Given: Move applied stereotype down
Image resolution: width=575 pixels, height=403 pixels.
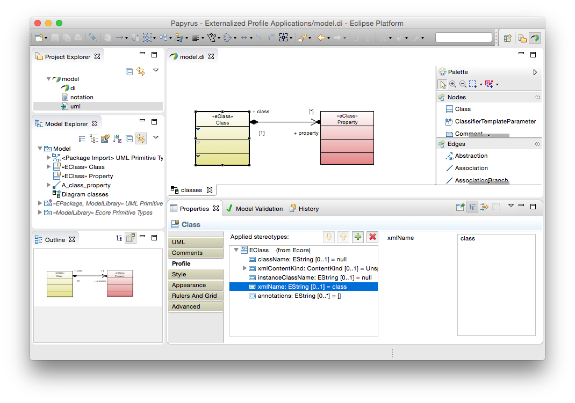Looking at the screenshot, I should point(329,237).
